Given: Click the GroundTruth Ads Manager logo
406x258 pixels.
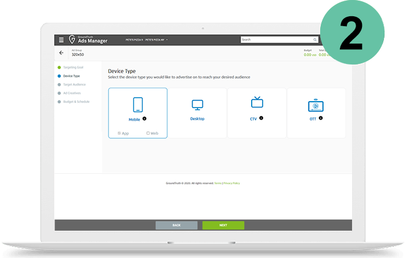Looking at the screenshot, I should pyautogui.click(x=88, y=40).
